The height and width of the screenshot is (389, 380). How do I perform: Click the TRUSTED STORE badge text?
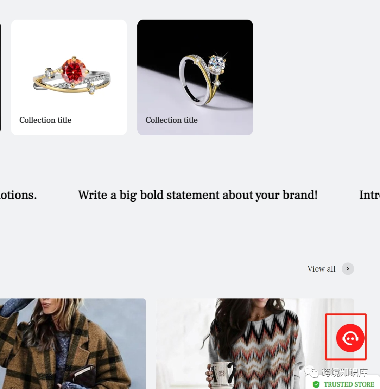click(x=349, y=384)
